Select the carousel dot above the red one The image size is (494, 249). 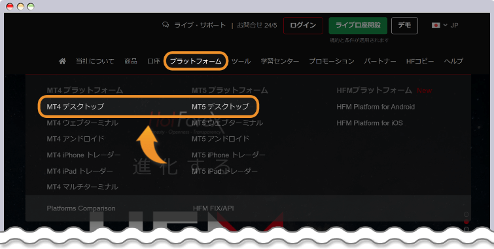click(467, 215)
